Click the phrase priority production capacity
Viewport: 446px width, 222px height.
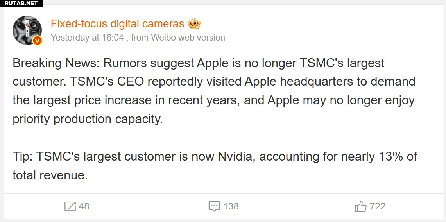coord(87,119)
